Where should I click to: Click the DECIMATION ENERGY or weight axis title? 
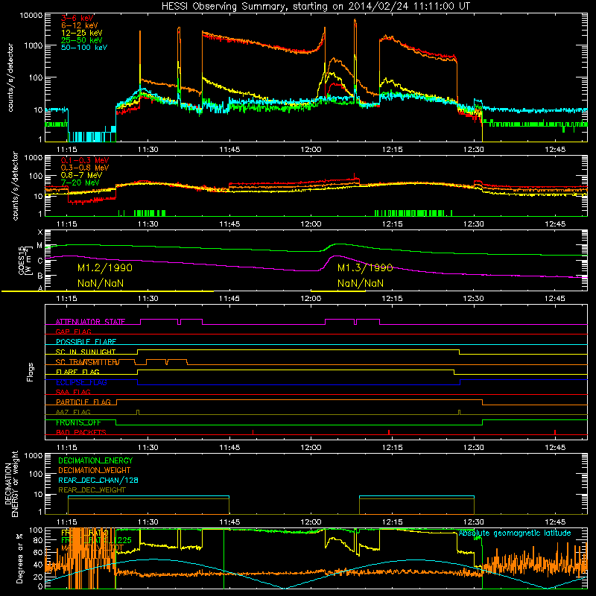(12, 484)
